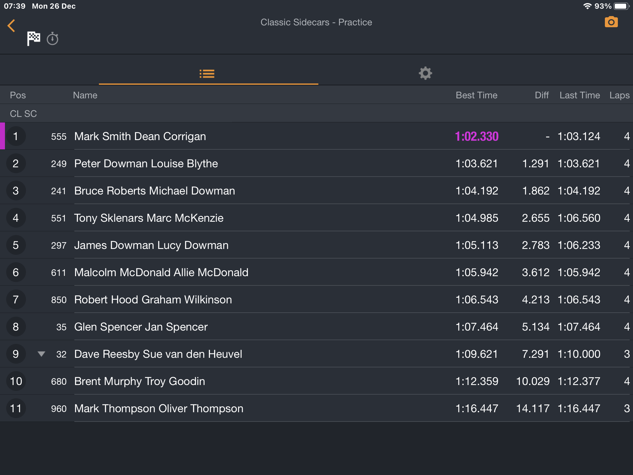Image resolution: width=633 pixels, height=475 pixels.
Task: Tap the Wi-Fi status icon
Action: point(587,6)
